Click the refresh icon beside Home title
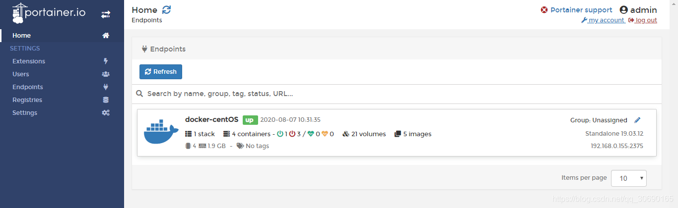The image size is (678, 208). point(167,10)
